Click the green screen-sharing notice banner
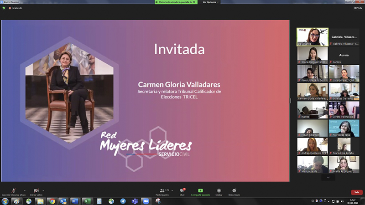365x205 pixels. click(176, 2)
